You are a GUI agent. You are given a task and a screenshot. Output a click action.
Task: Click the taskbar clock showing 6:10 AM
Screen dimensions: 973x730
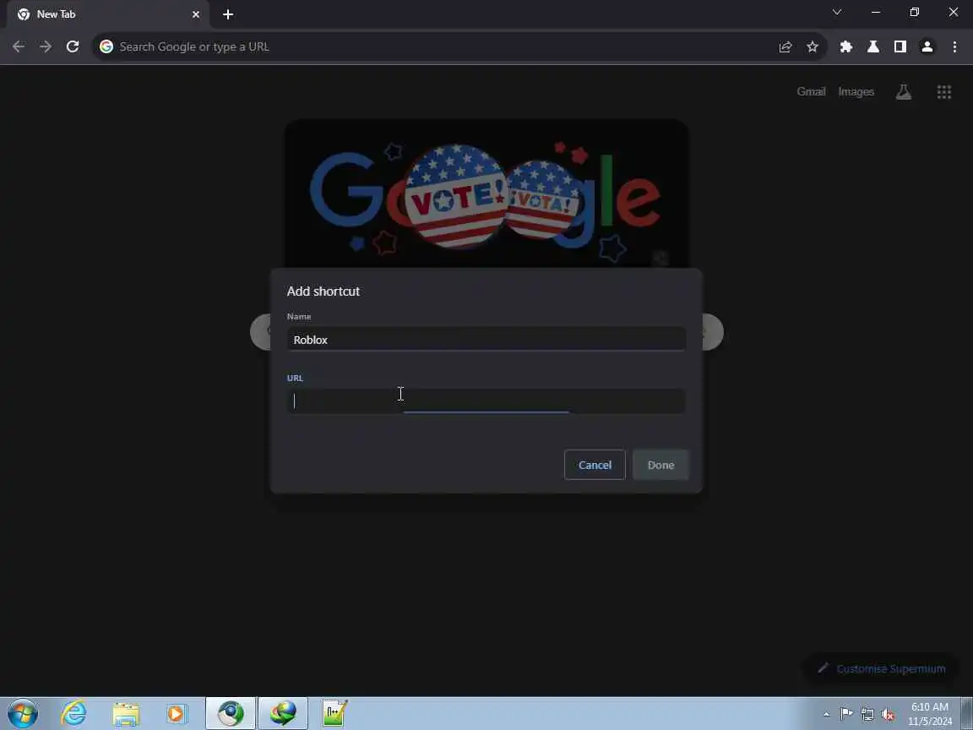[930, 714]
